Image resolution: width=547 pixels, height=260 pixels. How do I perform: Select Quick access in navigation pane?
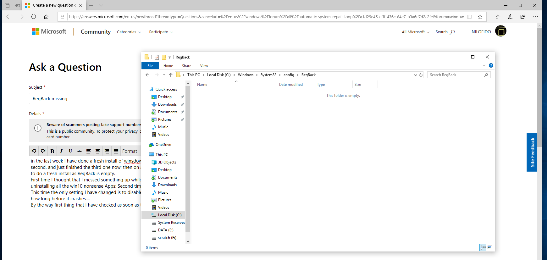pos(166,89)
